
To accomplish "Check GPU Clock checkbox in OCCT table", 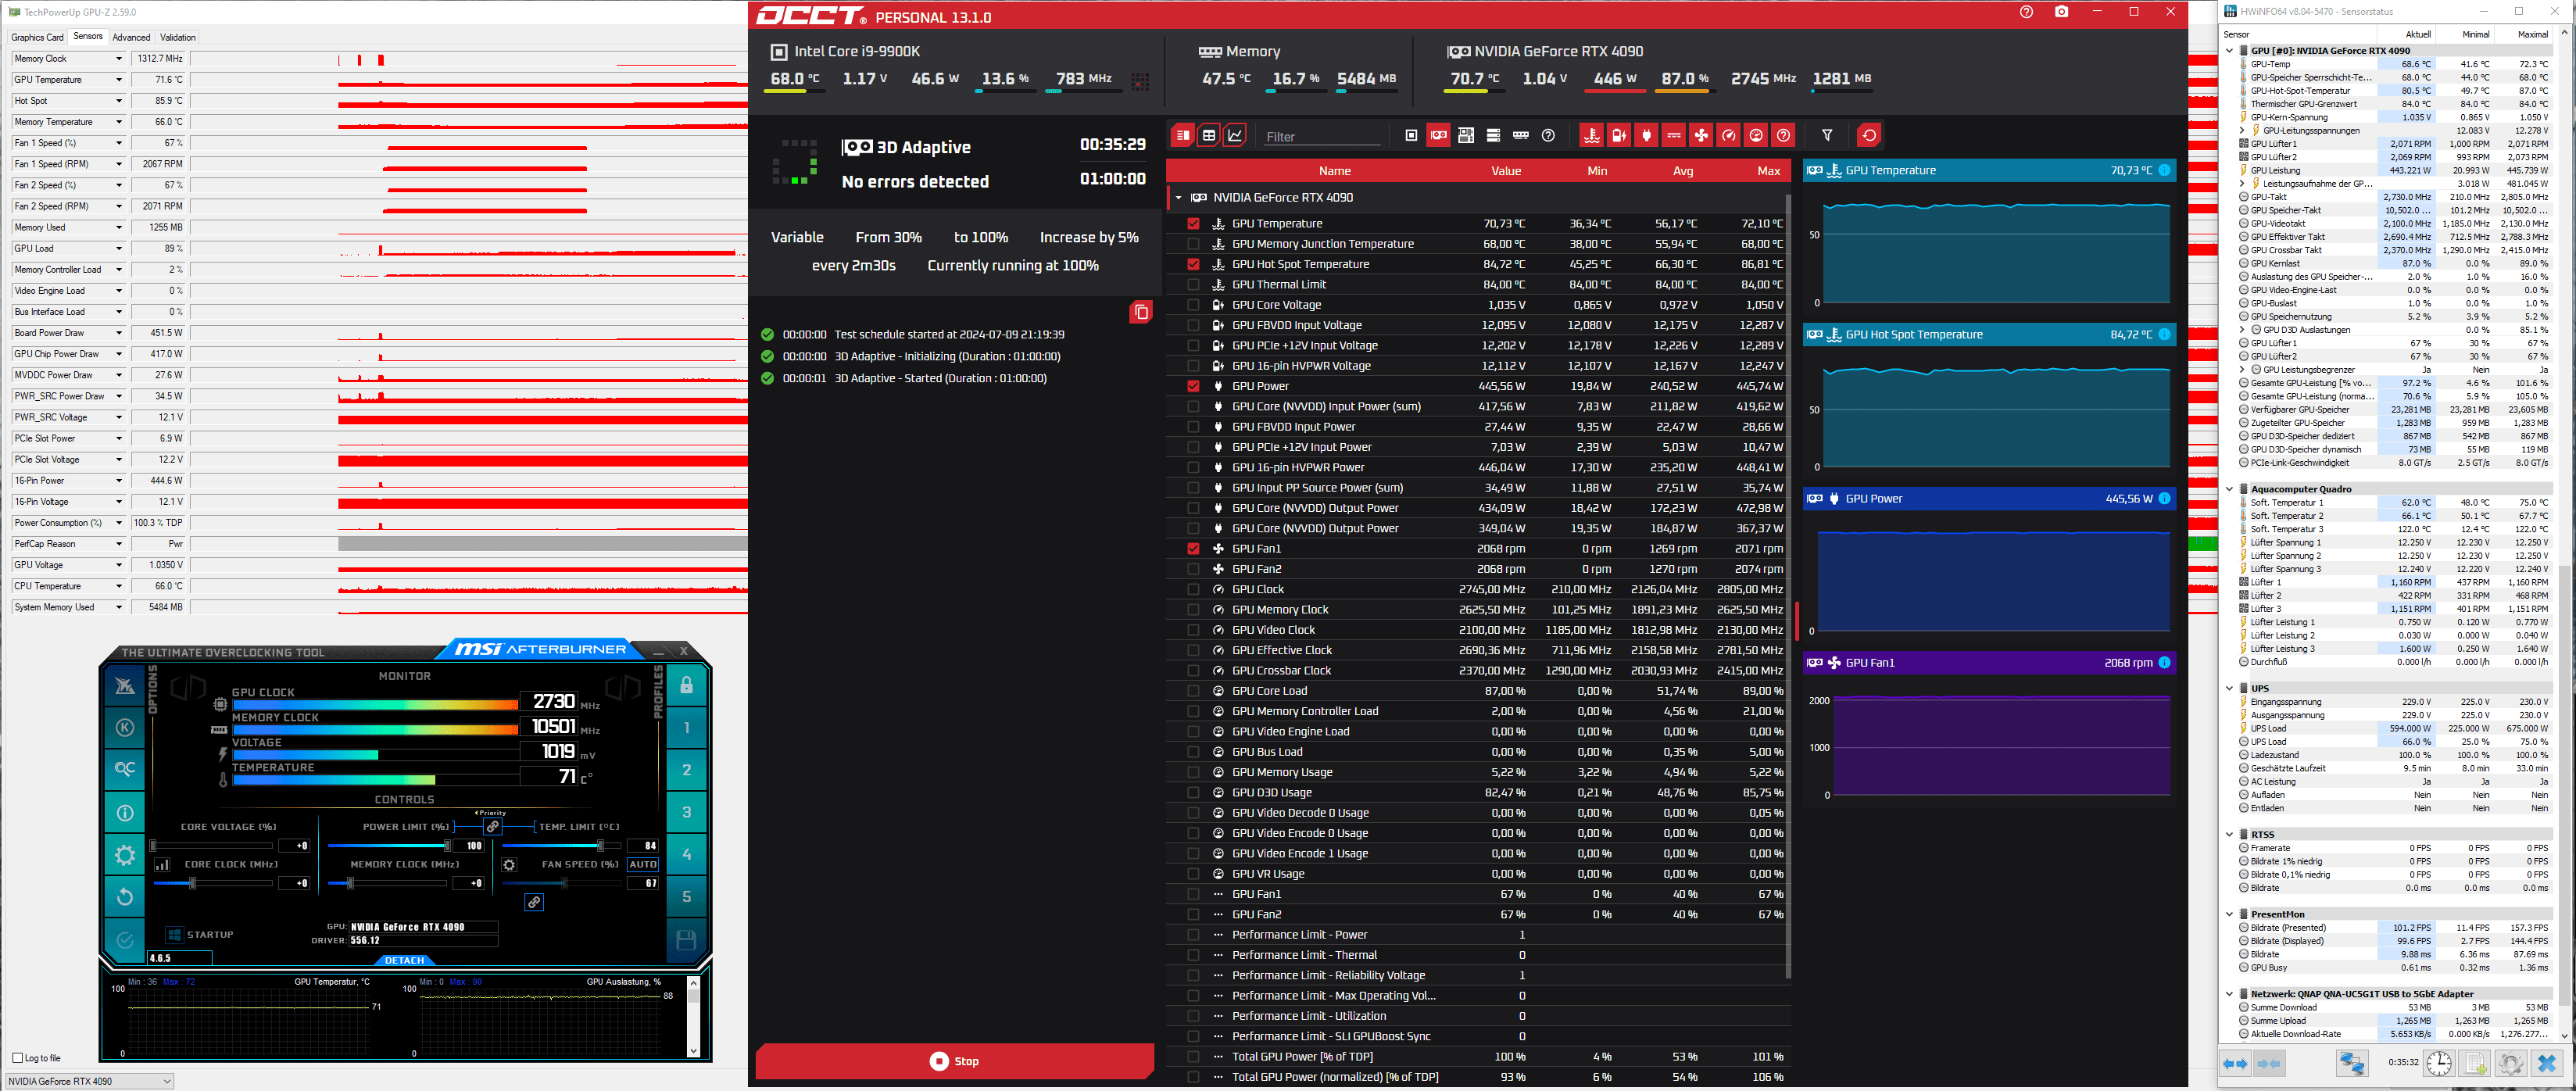I will [x=1193, y=589].
